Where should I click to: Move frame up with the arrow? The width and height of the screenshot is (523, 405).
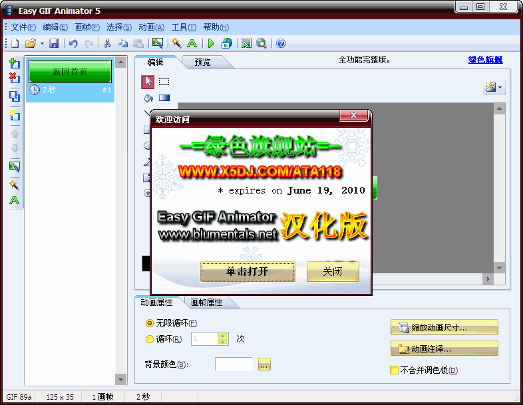15,134
